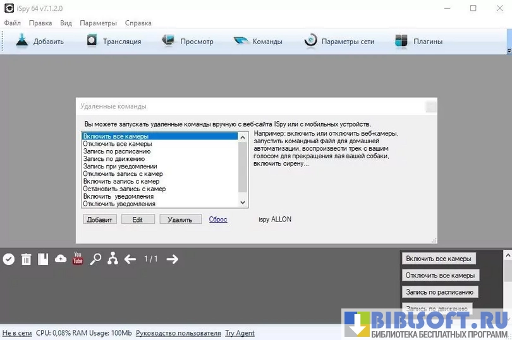Go to next page with right arrow
The image size is (512, 340).
pyautogui.click(x=172, y=259)
